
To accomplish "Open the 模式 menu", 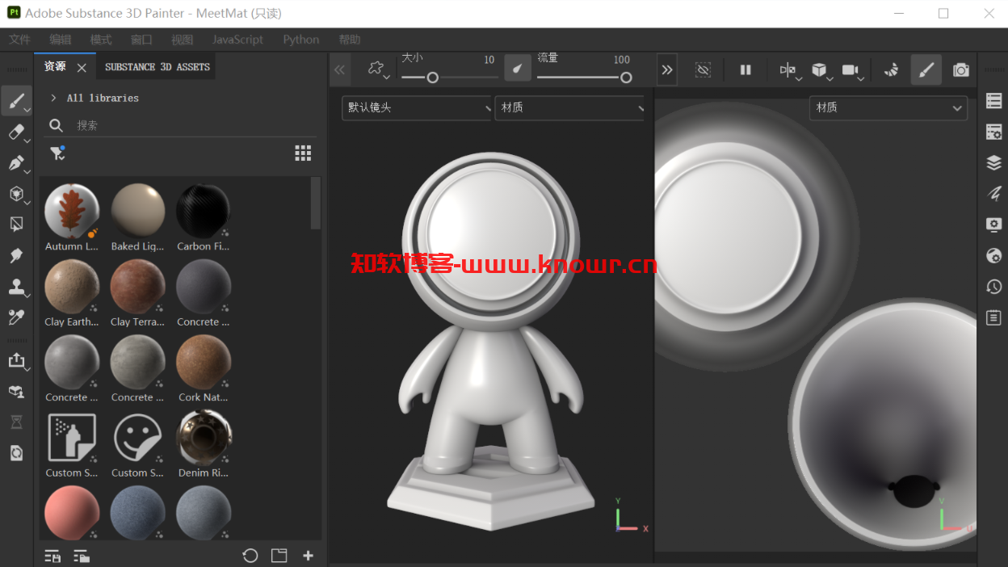I will [x=101, y=40].
